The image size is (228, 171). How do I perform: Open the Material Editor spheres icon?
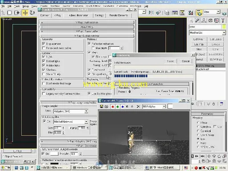click(191, 12)
